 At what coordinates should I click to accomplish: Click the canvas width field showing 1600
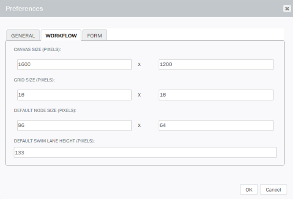pos(75,64)
